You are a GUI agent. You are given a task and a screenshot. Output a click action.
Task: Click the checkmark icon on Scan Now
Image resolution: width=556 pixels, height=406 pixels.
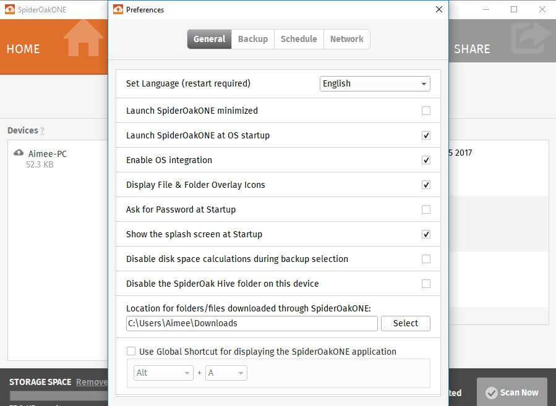492,392
